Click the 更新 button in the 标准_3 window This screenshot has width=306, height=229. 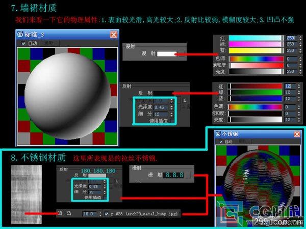tap(49, 43)
